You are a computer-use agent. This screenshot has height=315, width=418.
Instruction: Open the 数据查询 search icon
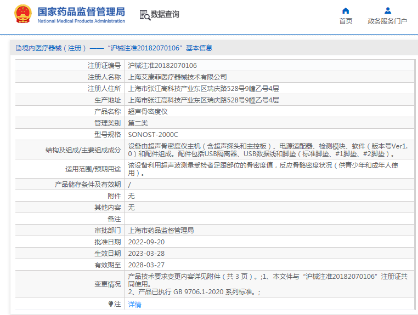coord(145,15)
